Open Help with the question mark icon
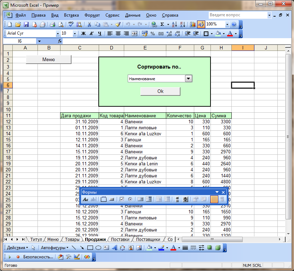This screenshot has height=271, width=294. click(x=234, y=24)
